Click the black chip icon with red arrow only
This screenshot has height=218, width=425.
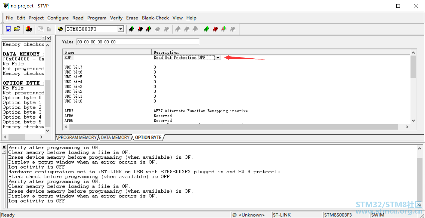(140, 29)
